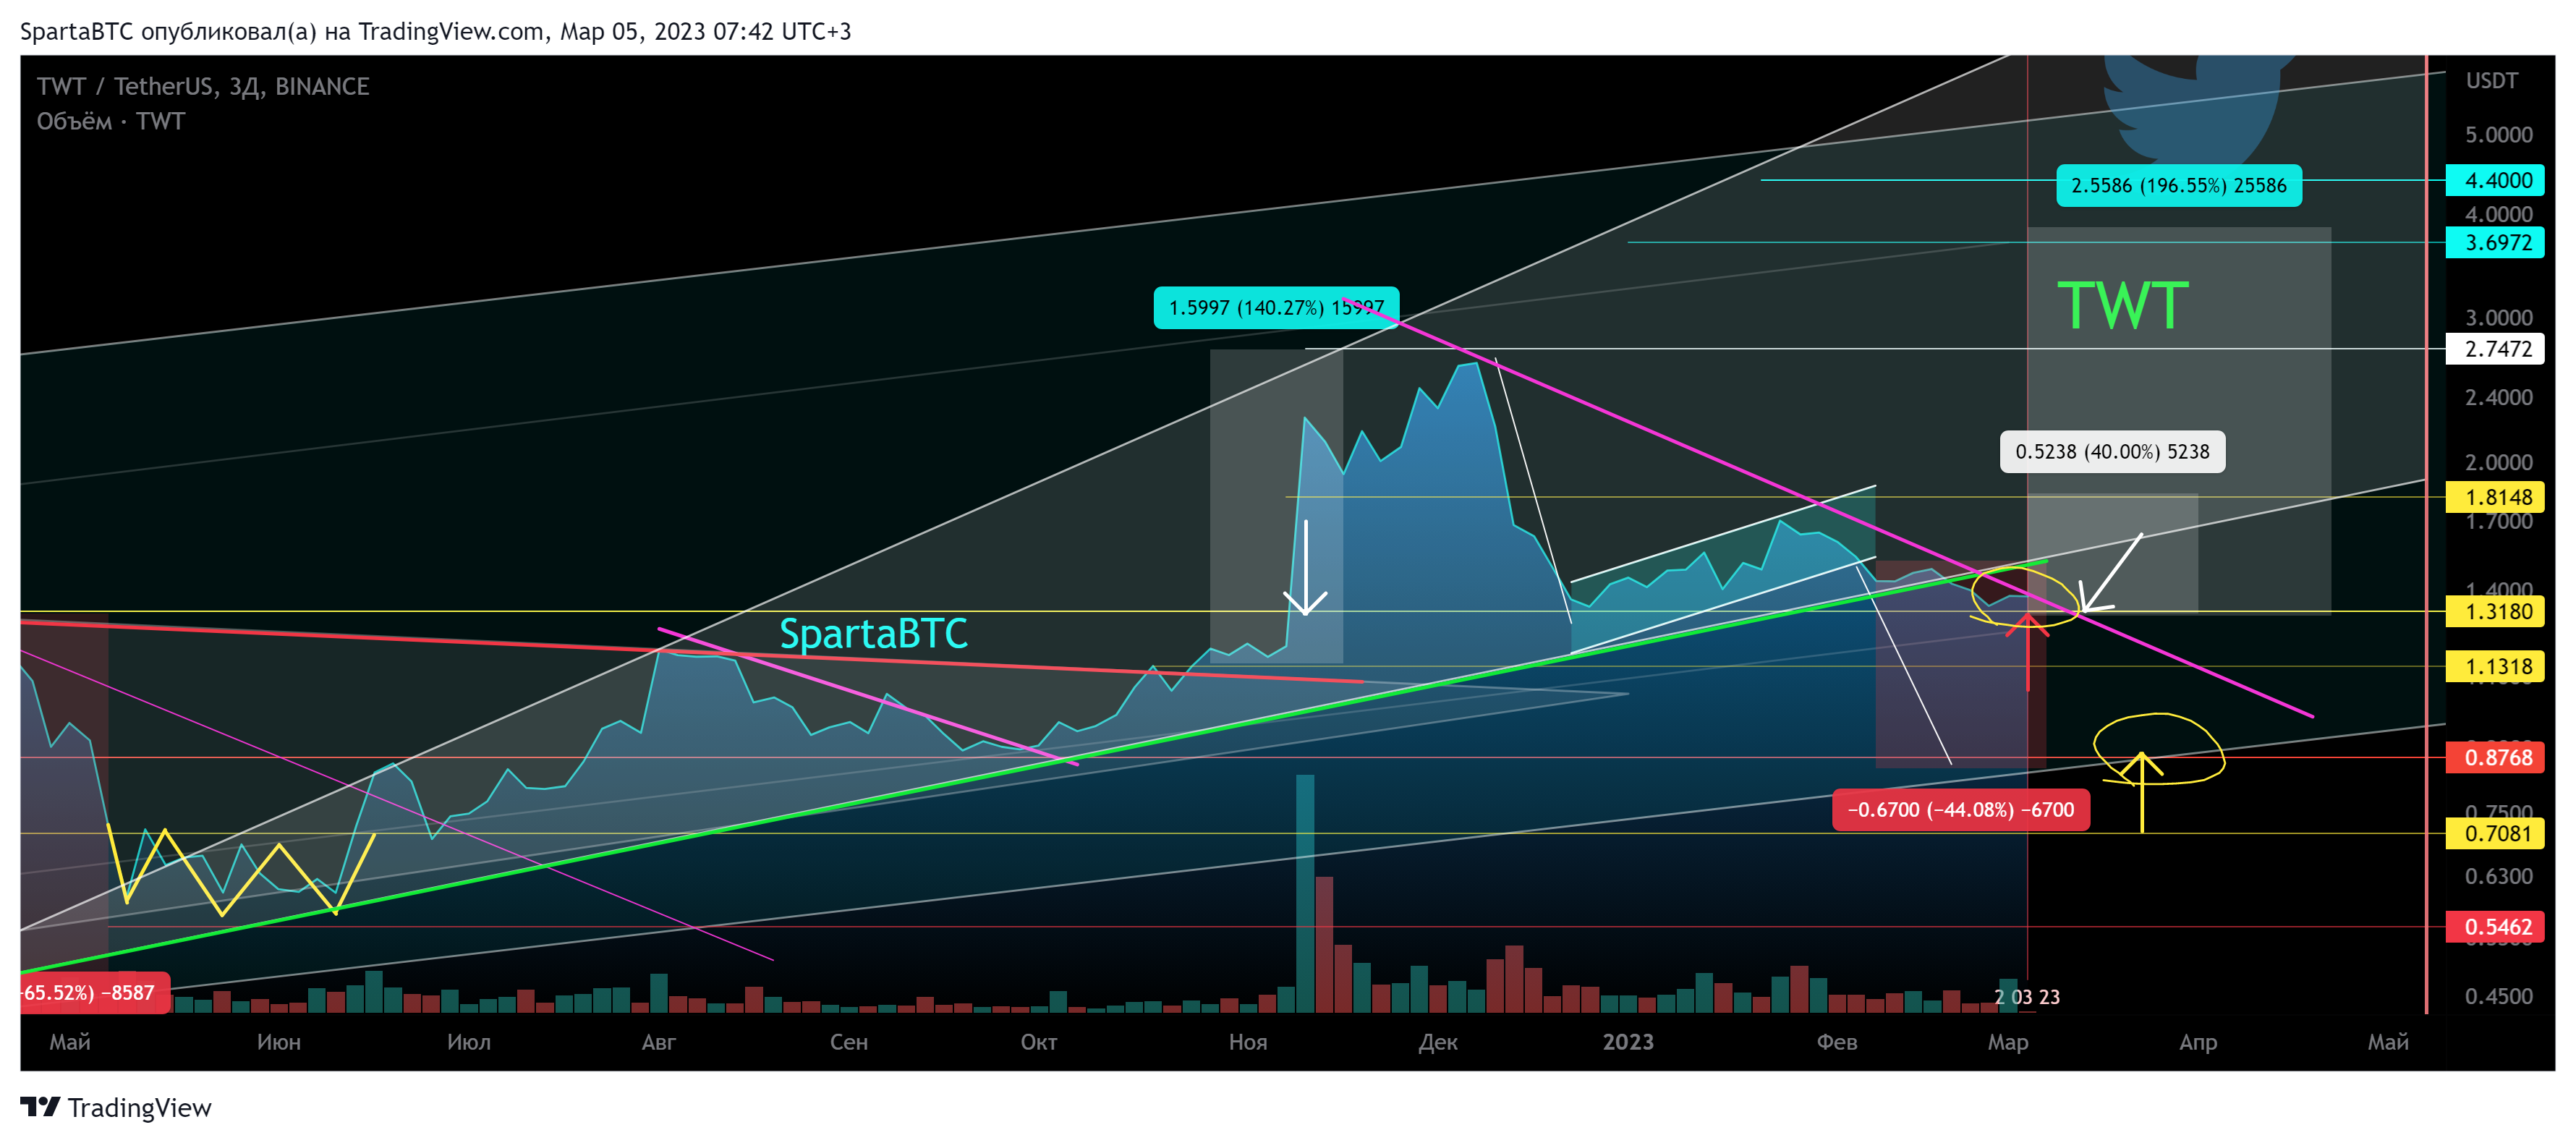Click the (65.52%) −8587 red measurement label

point(94,992)
